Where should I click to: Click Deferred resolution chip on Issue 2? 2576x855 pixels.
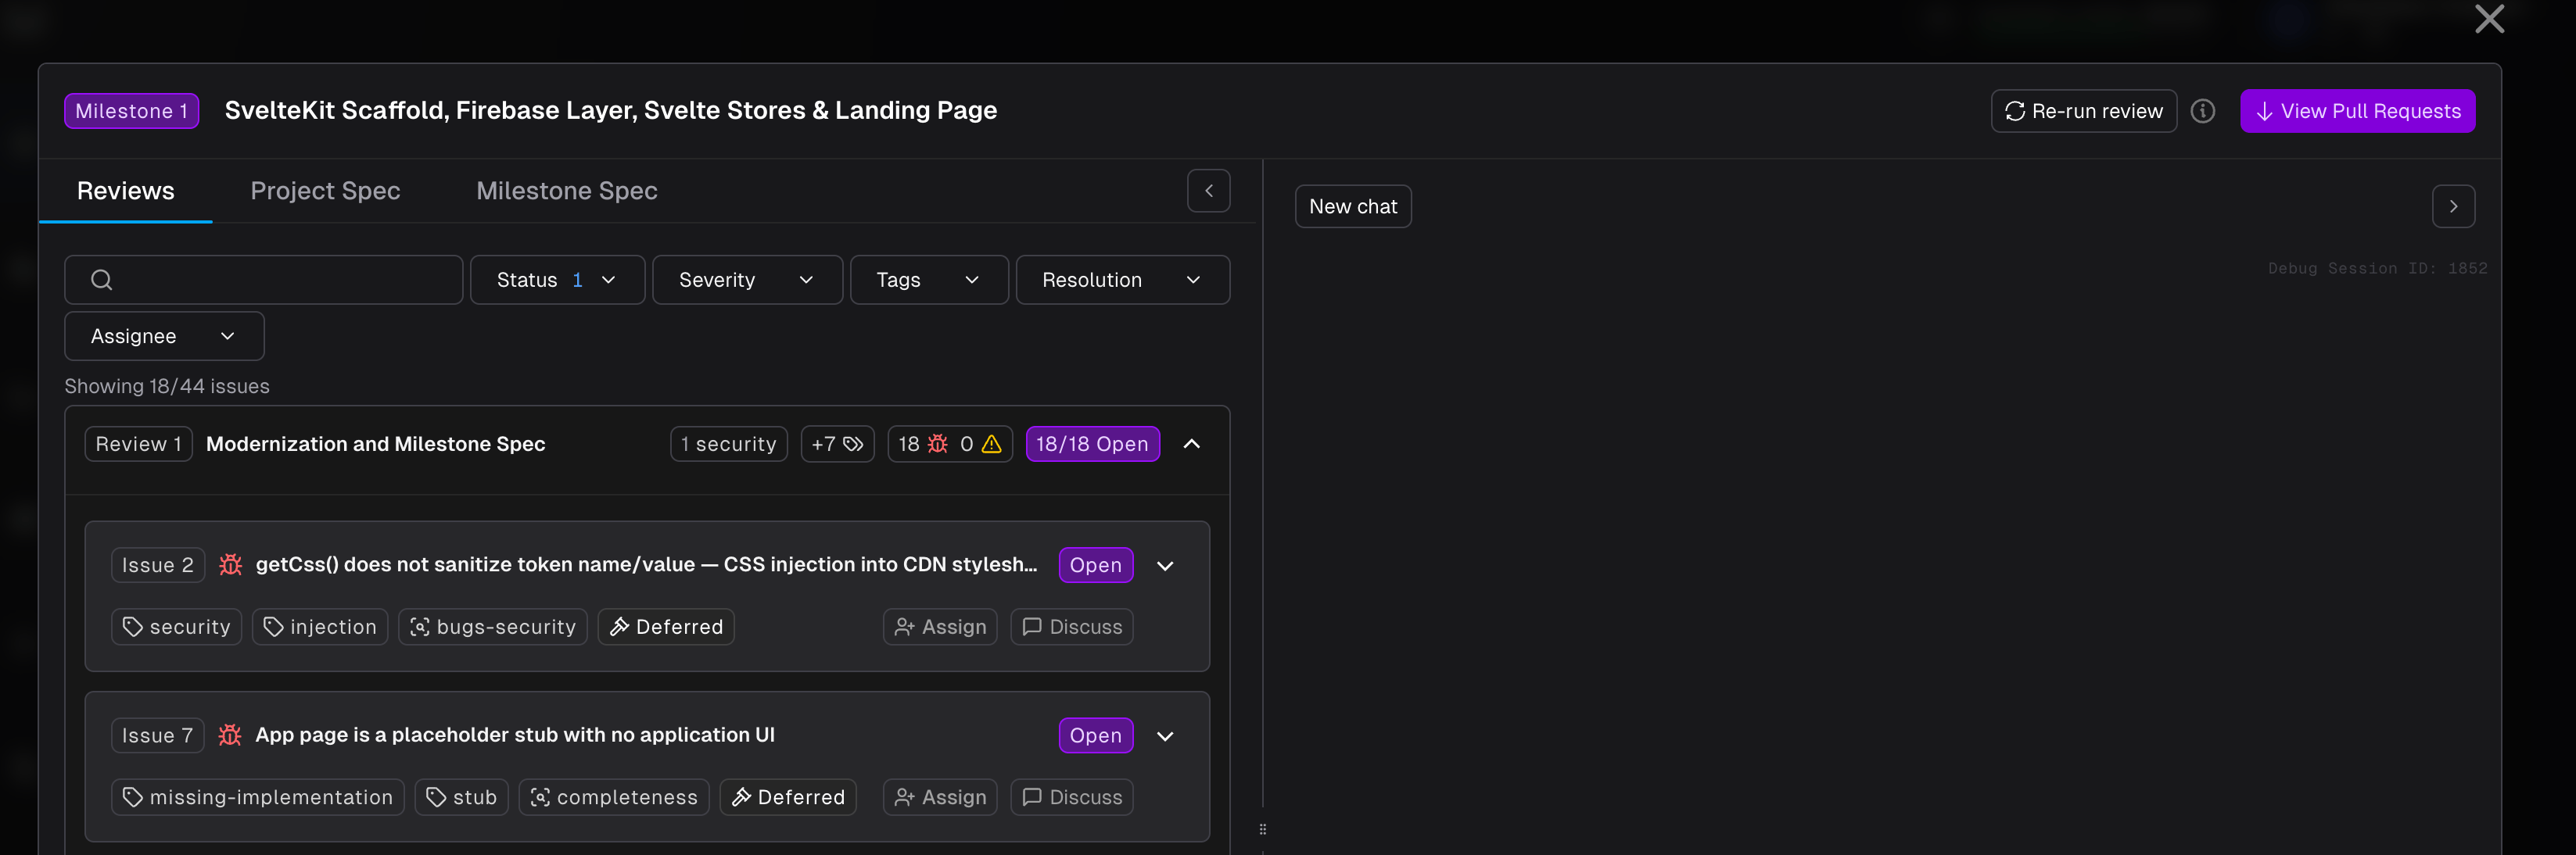(x=666, y=628)
